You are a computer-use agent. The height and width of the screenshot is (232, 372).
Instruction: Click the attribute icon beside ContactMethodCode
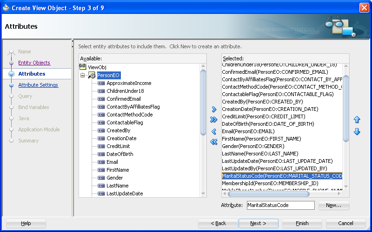coord(101,115)
